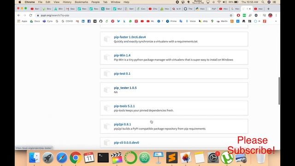This screenshot has height=166, width=295.
Task: Open the Prime bookmark
Action: tap(171, 21)
